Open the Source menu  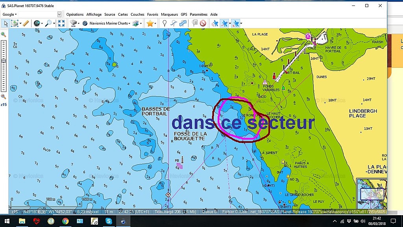[110, 15]
